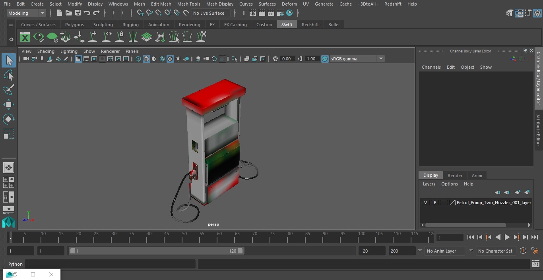The image size is (543, 280).
Task: Save the scene with disk icon
Action: click(x=78, y=13)
